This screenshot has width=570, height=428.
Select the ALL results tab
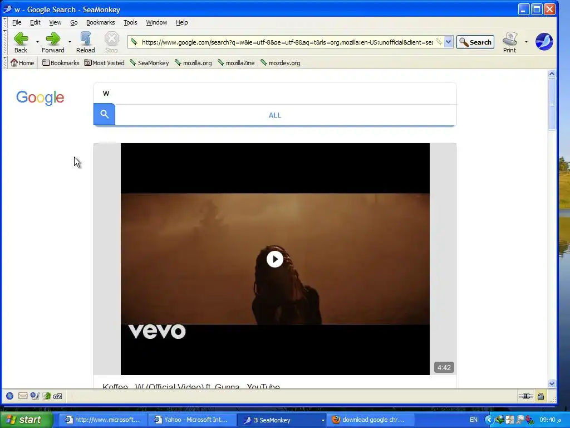(275, 115)
